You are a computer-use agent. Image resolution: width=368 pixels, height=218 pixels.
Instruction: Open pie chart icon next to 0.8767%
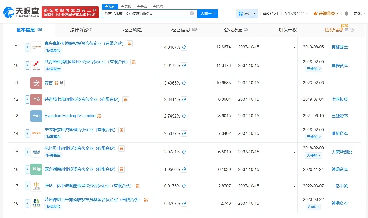(x=184, y=203)
